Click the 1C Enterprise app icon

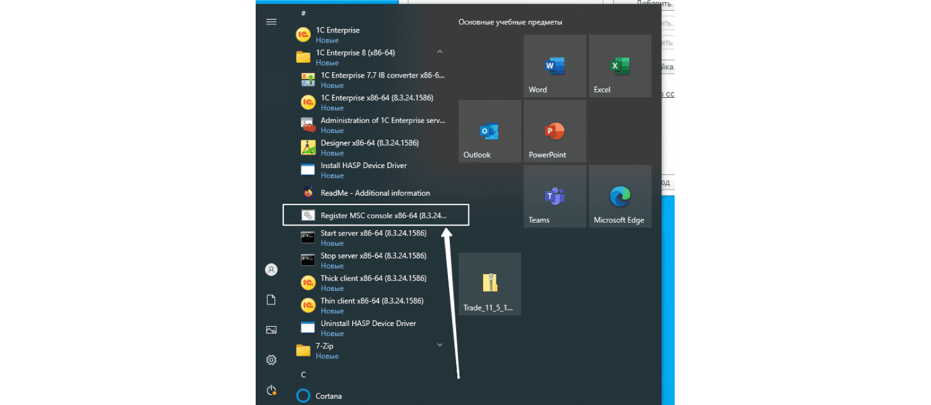(304, 34)
